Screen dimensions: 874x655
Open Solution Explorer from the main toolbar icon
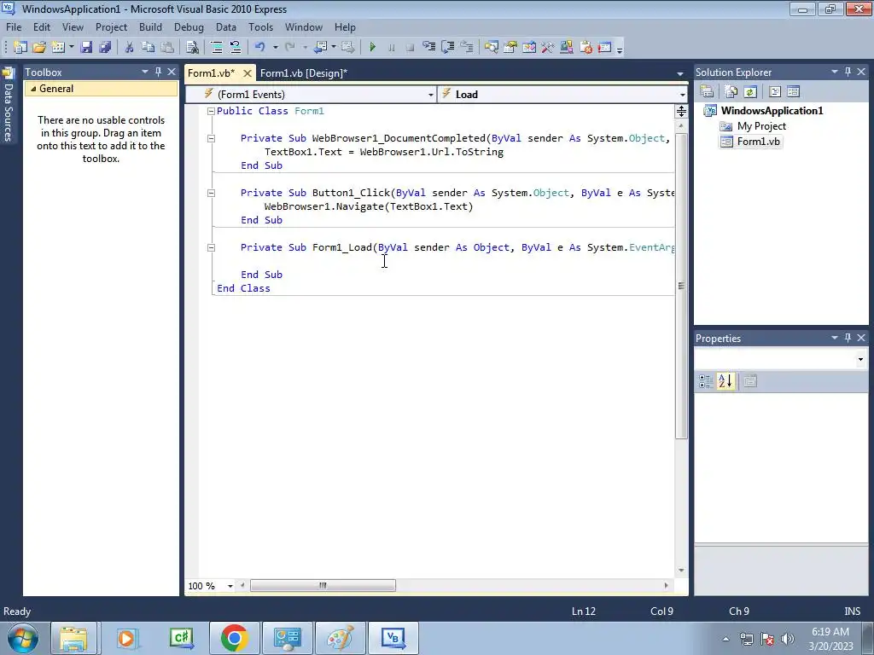click(491, 48)
